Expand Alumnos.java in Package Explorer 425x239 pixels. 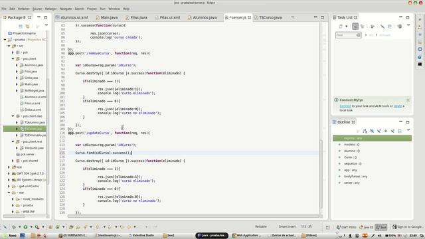tap(17, 65)
